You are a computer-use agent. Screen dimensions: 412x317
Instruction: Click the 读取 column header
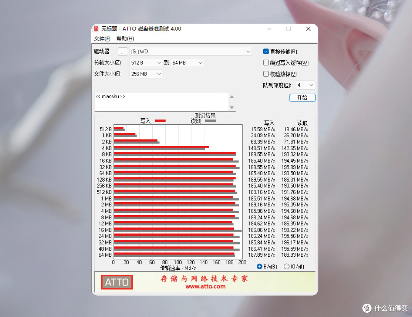pos(303,123)
